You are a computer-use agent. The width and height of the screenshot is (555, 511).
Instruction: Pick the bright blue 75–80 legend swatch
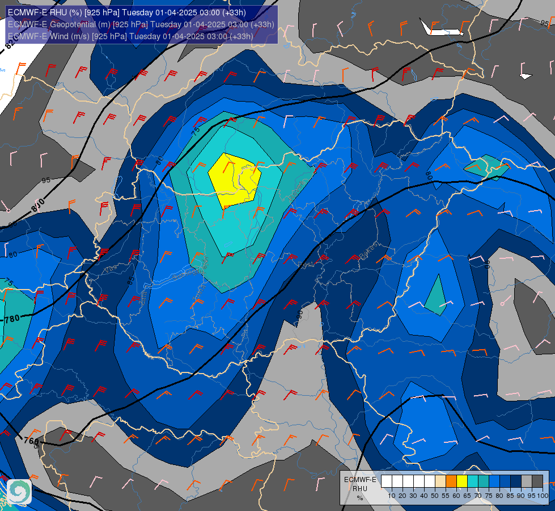[494, 481]
